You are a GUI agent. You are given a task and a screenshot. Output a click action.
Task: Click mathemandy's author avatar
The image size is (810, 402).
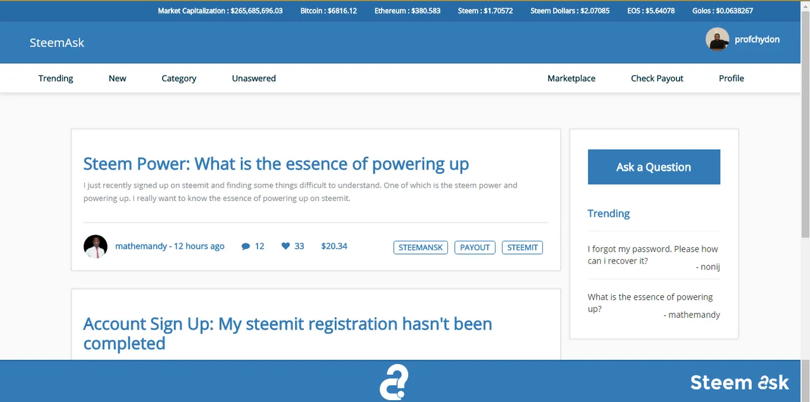coord(96,247)
